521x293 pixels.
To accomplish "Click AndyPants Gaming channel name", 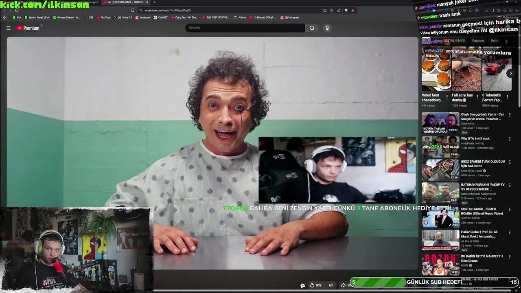I will tap(473, 143).
